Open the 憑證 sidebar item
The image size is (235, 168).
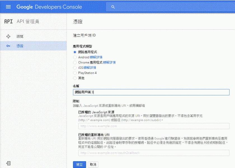pyautogui.click(x=20, y=46)
